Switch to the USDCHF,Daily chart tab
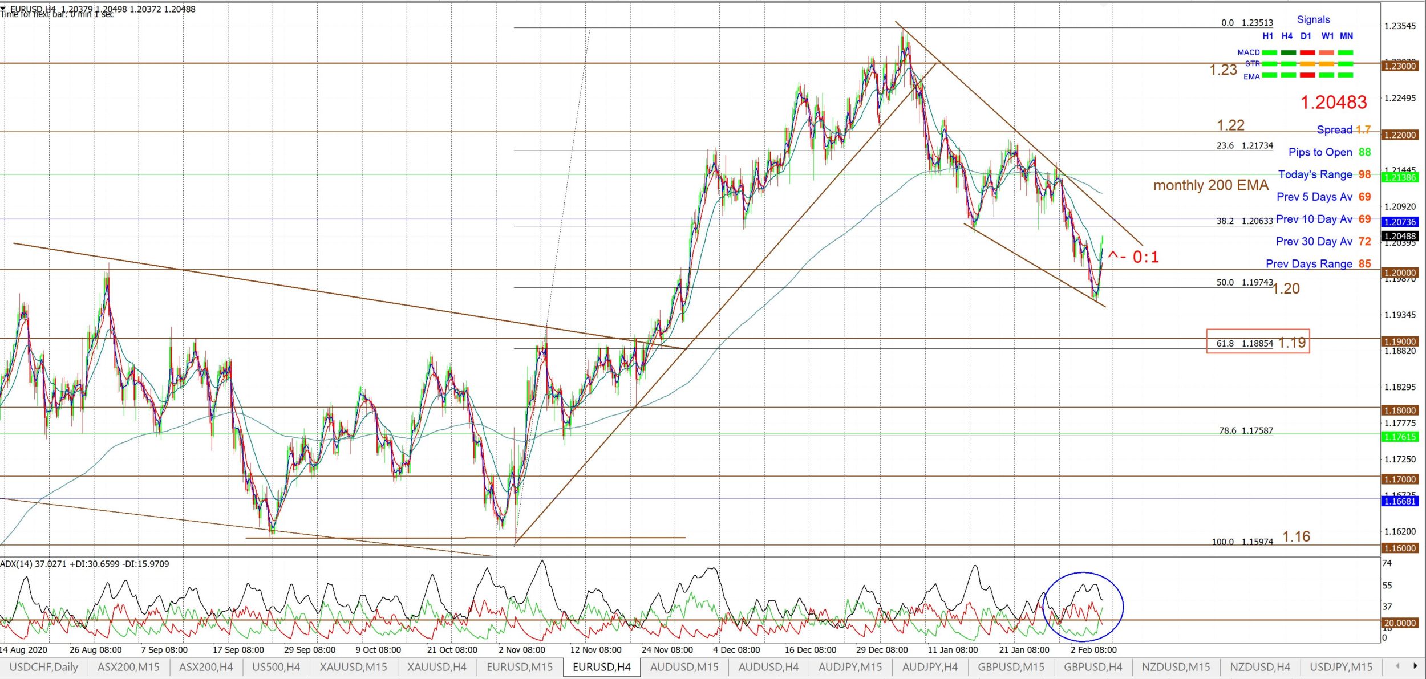This screenshot has width=1426, height=679. pos(43,666)
